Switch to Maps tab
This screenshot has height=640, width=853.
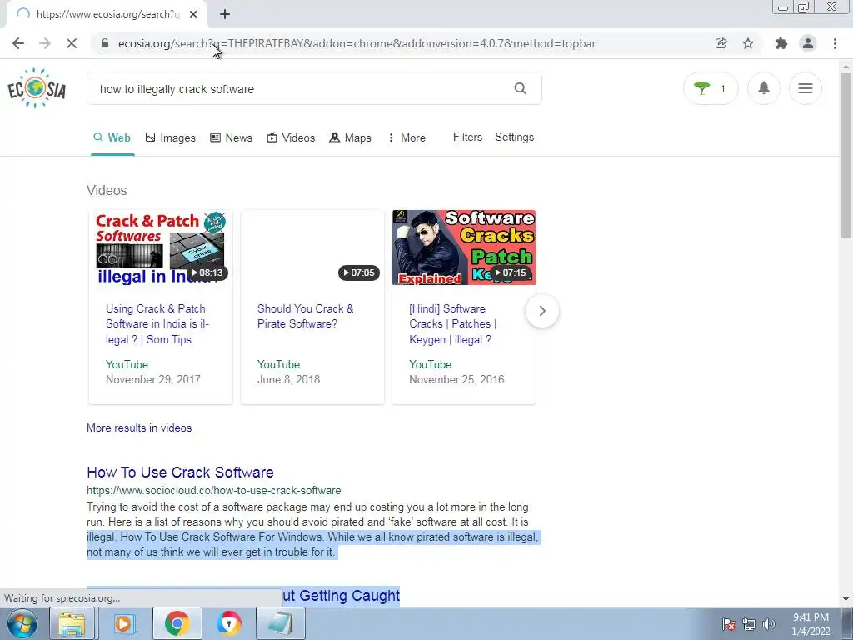pyautogui.click(x=350, y=137)
